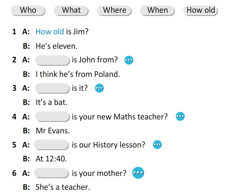
Task: Click the reply "Mr Evans."
Action: coord(53,131)
